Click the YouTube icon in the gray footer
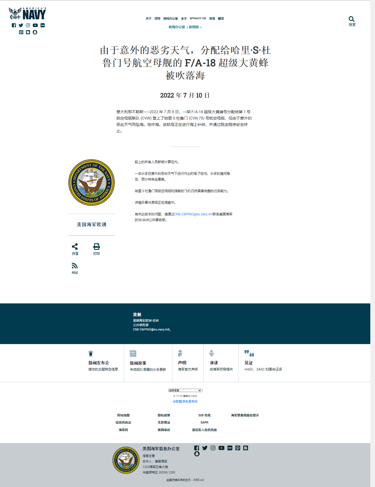375x487 pixels. coord(221,448)
